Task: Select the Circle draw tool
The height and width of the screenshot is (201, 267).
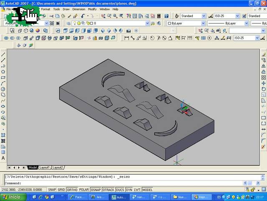Action: [x=3, y=89]
